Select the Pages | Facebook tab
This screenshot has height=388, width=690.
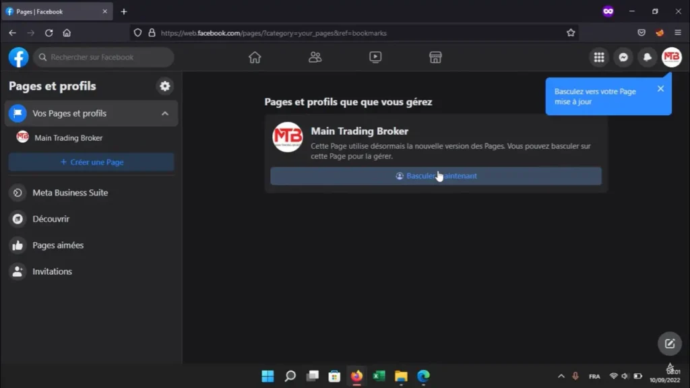[x=57, y=12]
